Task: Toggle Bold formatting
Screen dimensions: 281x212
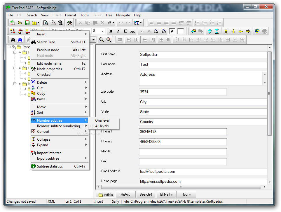Action: click(111, 31)
